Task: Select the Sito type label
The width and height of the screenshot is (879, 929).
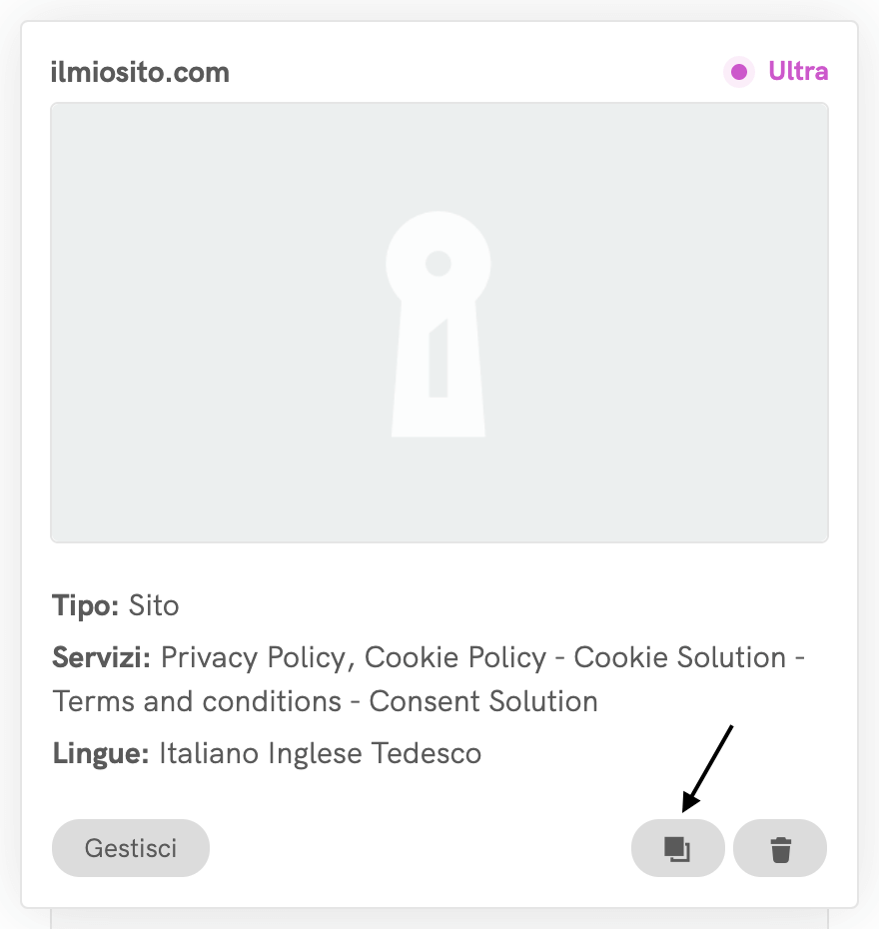Action: (x=154, y=605)
